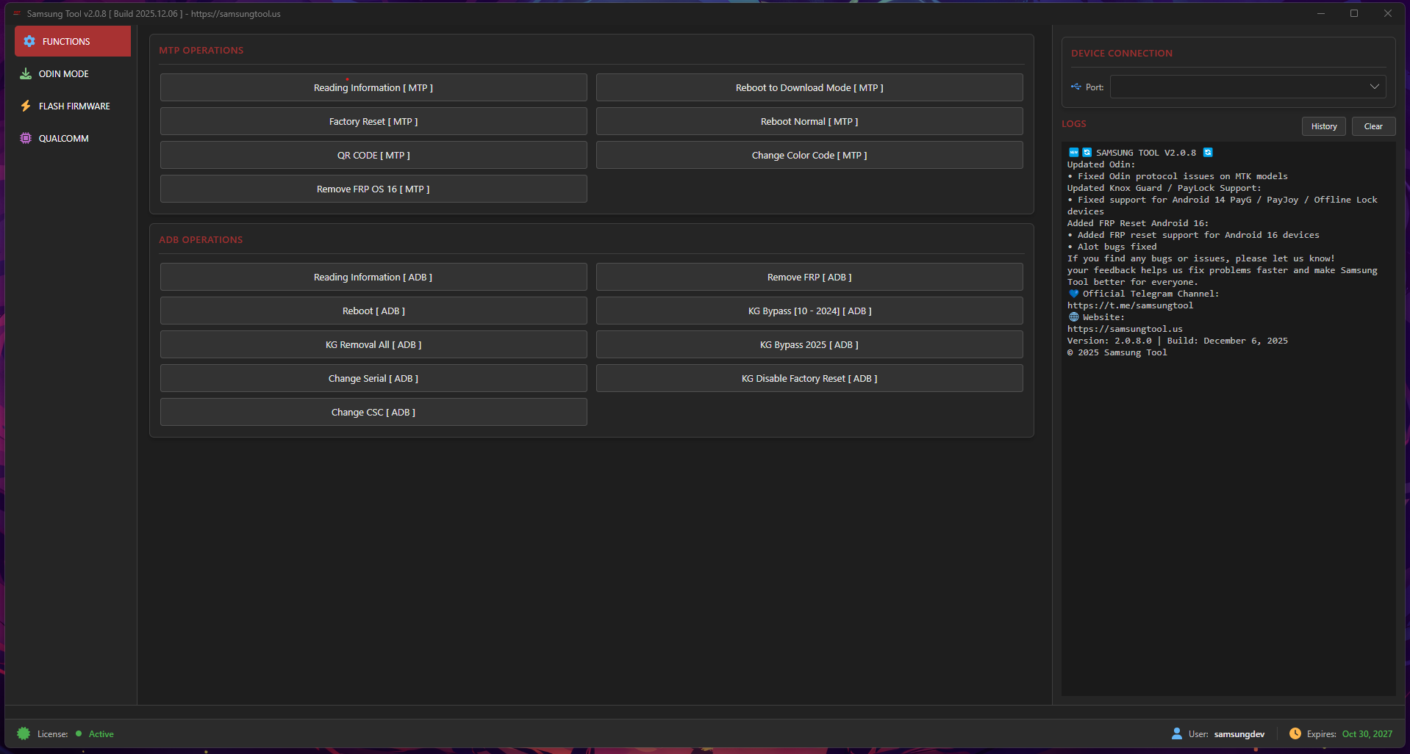The image size is (1410, 754).
Task: Switch to the FLASH FIRMWARE section
Action: click(x=73, y=106)
